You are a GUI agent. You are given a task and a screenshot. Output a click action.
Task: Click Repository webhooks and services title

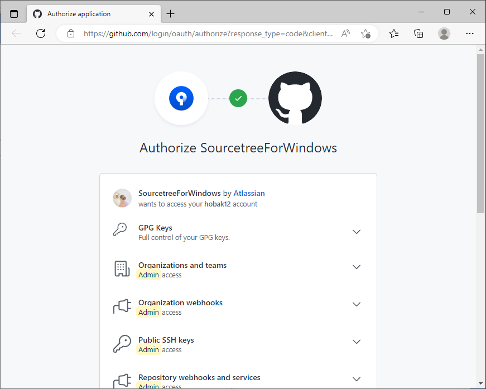pos(199,377)
